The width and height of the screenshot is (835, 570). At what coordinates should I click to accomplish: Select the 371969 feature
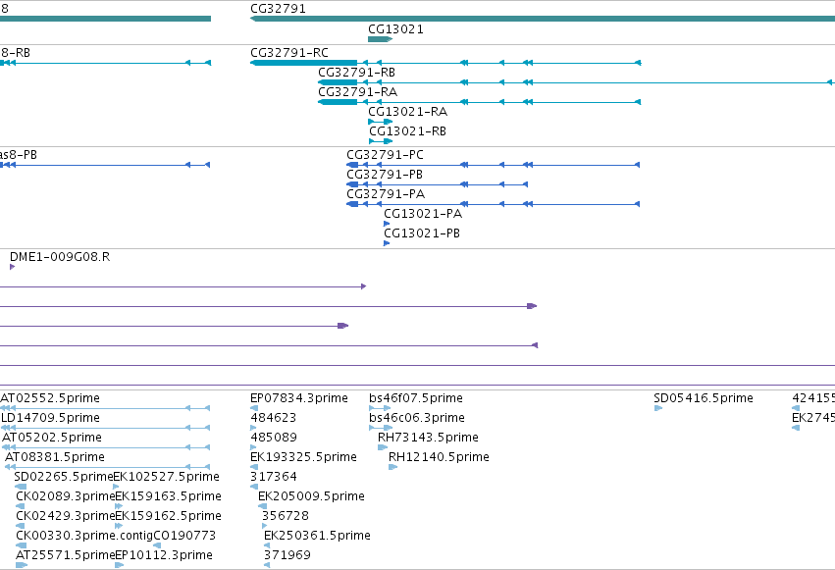click(x=267, y=565)
